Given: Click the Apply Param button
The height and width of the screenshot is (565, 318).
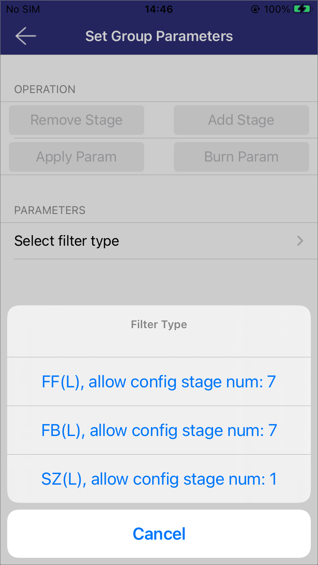Looking at the screenshot, I should click(x=77, y=157).
